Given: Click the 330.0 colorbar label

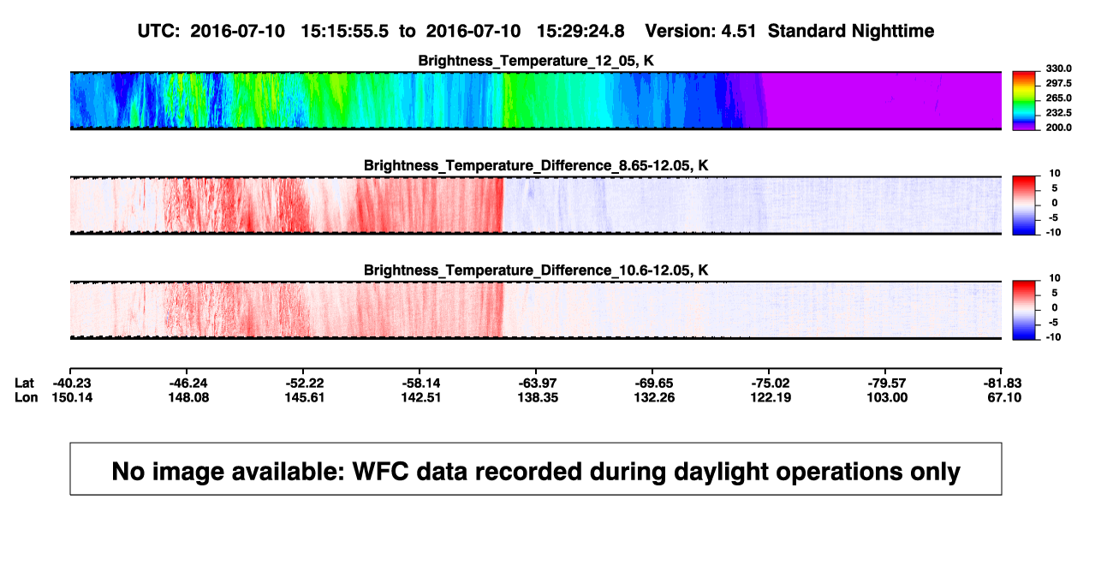Looking at the screenshot, I should tap(1060, 69).
